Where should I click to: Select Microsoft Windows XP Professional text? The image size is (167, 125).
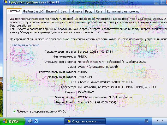[99, 62]
